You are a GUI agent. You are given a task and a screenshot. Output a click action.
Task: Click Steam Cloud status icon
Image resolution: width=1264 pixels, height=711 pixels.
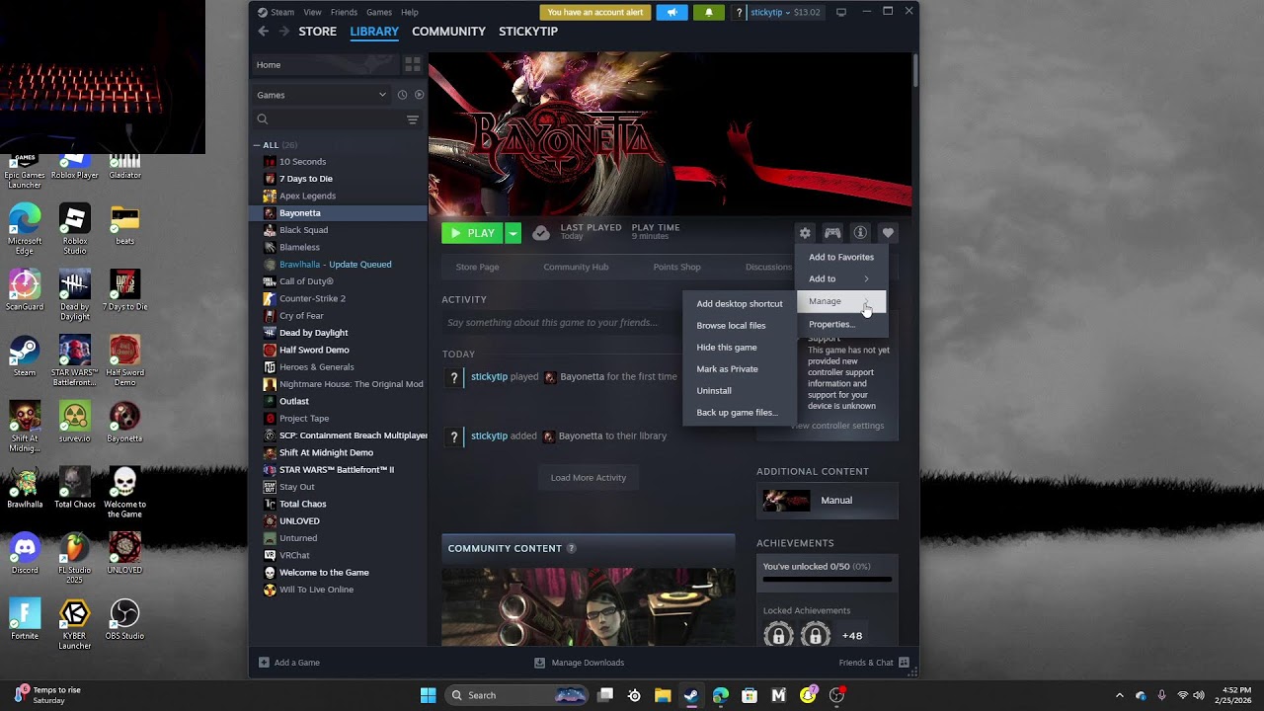coord(541,233)
